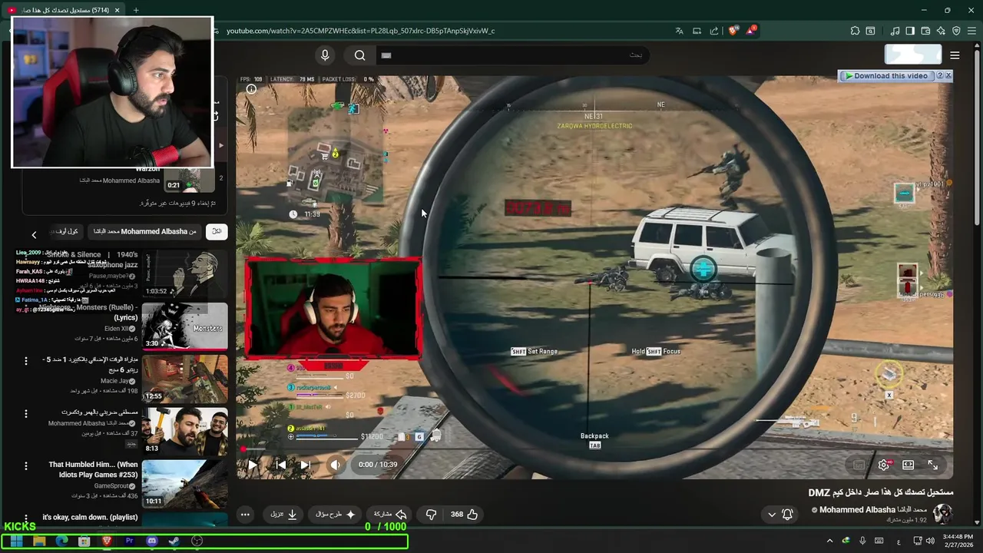Screen dimensions: 983x553
Task: Open the Windows Start menu
Action: click(16, 541)
